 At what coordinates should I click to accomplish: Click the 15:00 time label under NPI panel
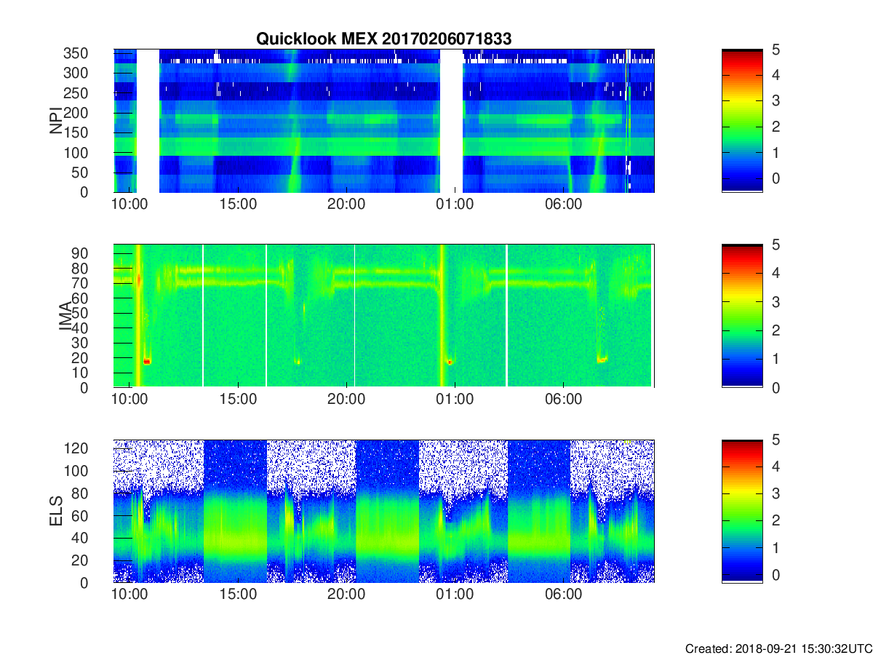point(238,205)
